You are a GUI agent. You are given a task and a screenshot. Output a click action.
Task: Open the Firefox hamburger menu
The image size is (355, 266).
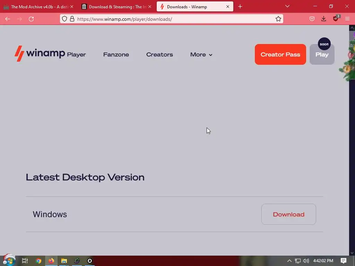347,19
